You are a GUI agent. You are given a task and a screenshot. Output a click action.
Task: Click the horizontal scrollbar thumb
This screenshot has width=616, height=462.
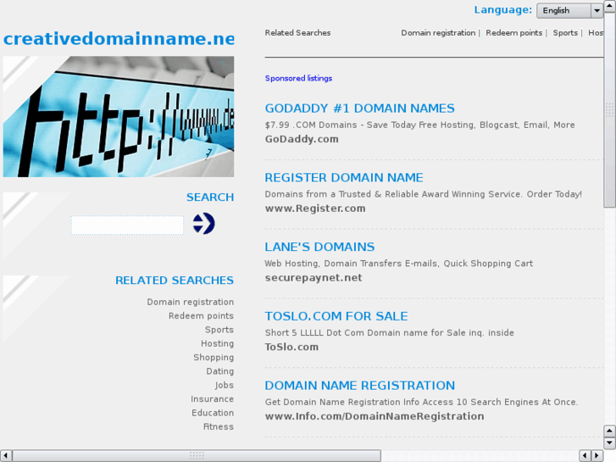pos(197,456)
